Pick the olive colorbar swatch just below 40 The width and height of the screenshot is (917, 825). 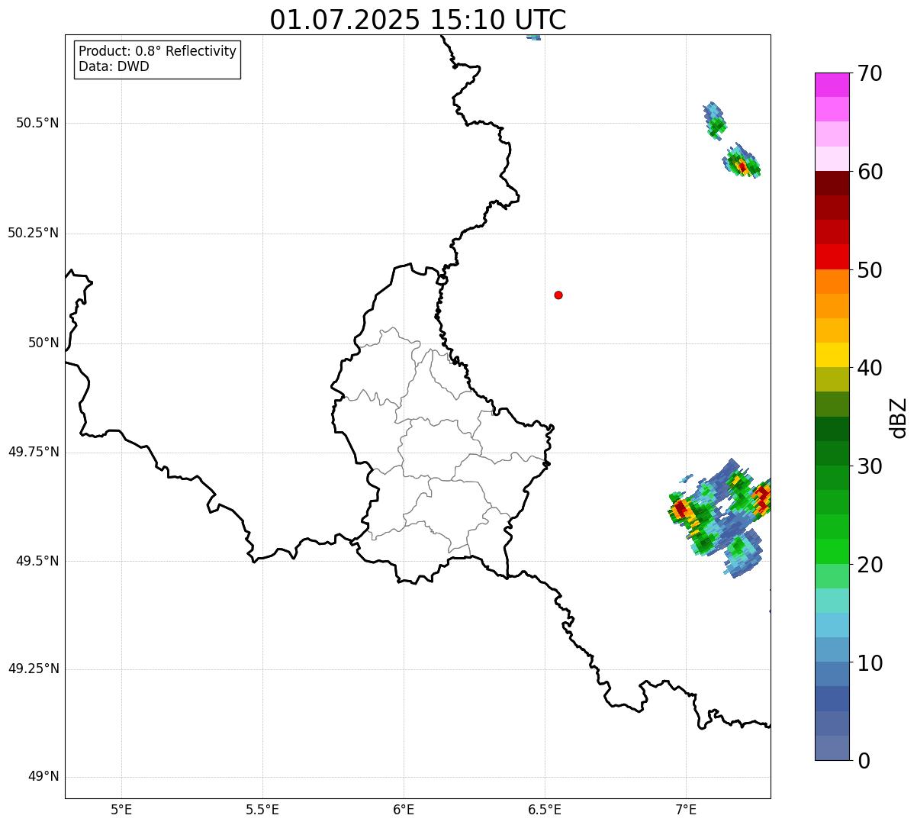[x=832, y=379]
